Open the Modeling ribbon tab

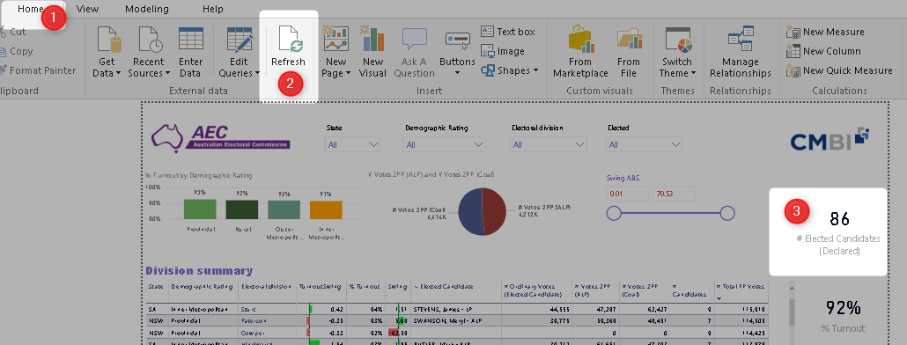(x=147, y=10)
